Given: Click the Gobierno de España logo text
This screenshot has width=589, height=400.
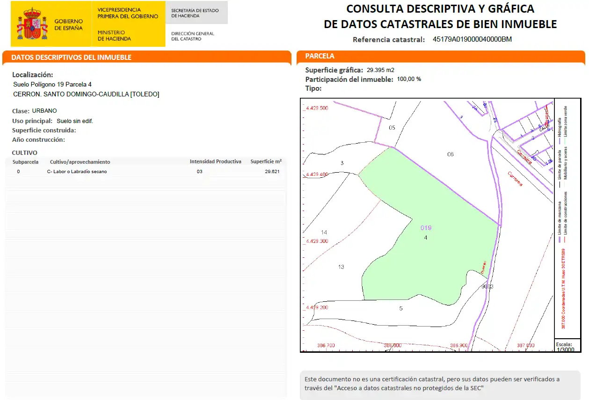Looking at the screenshot, I should [68, 25].
